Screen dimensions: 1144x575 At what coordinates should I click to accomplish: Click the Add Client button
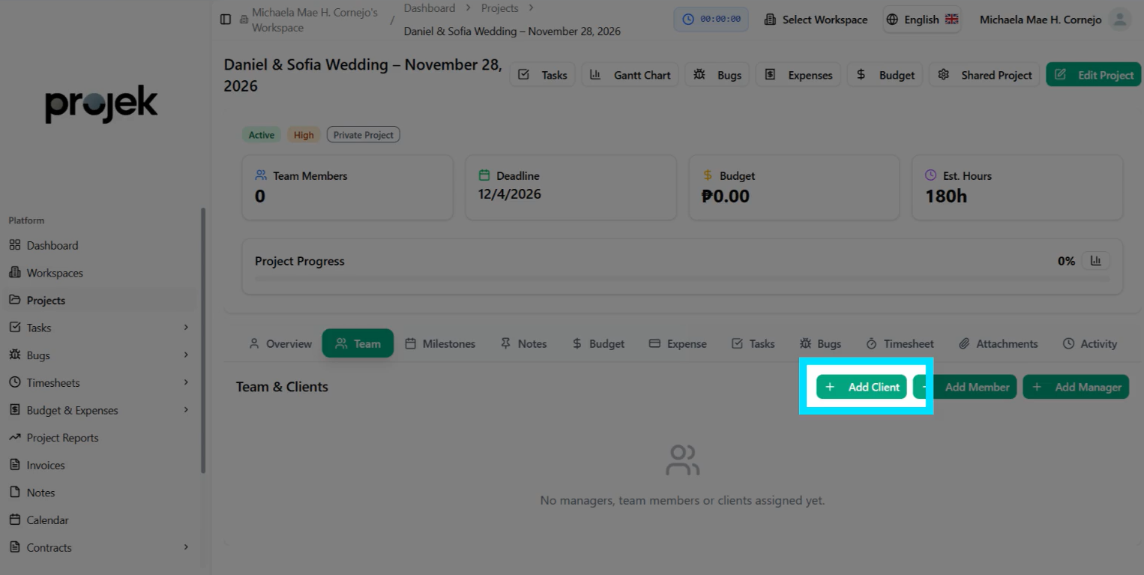pos(861,387)
